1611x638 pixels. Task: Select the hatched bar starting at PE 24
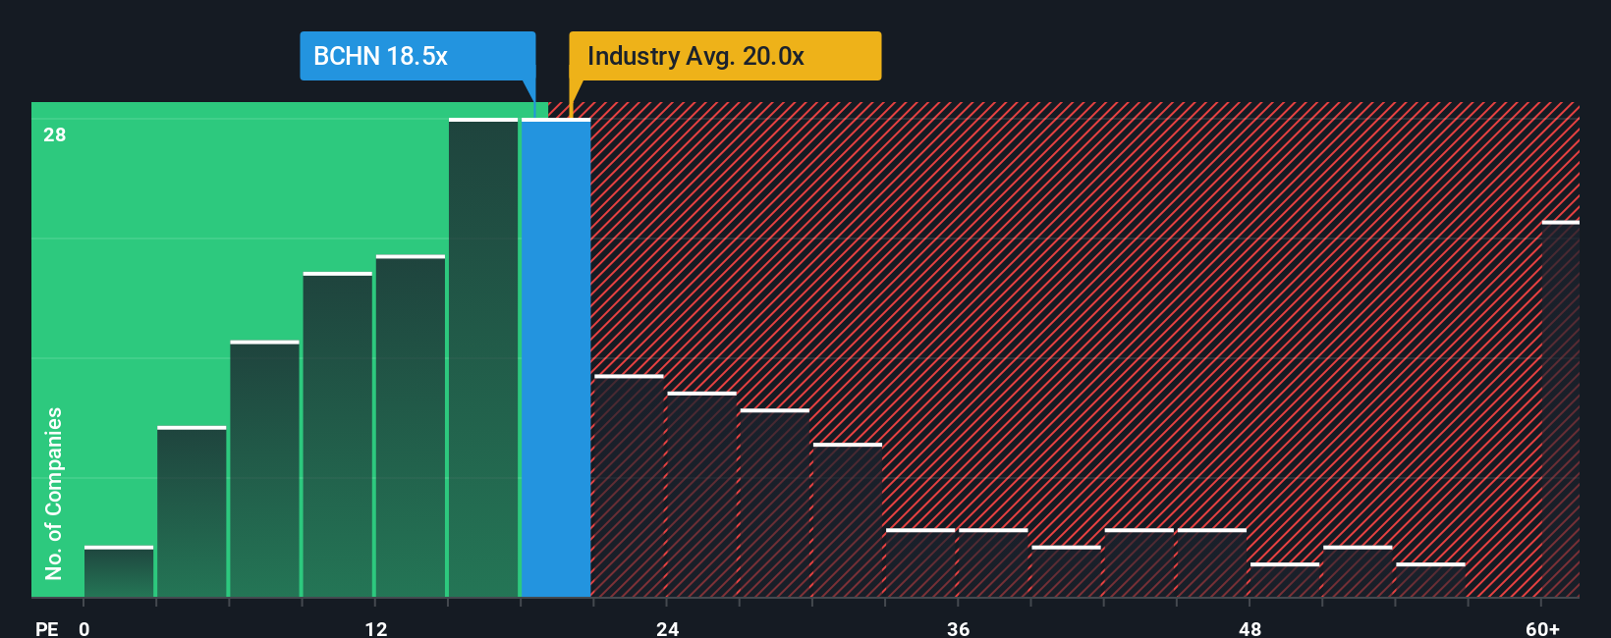pyautogui.click(x=702, y=495)
